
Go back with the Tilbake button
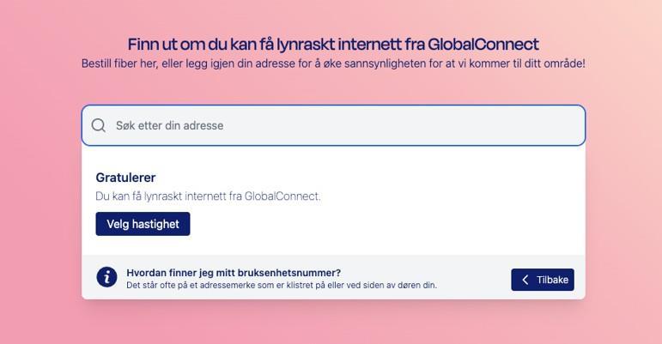point(543,280)
